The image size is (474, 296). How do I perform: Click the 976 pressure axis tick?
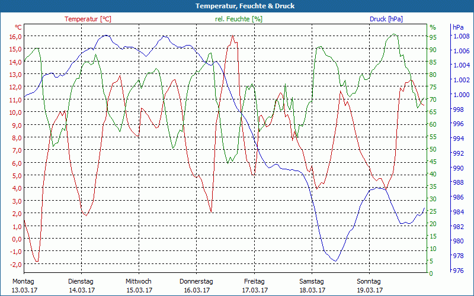(459, 271)
